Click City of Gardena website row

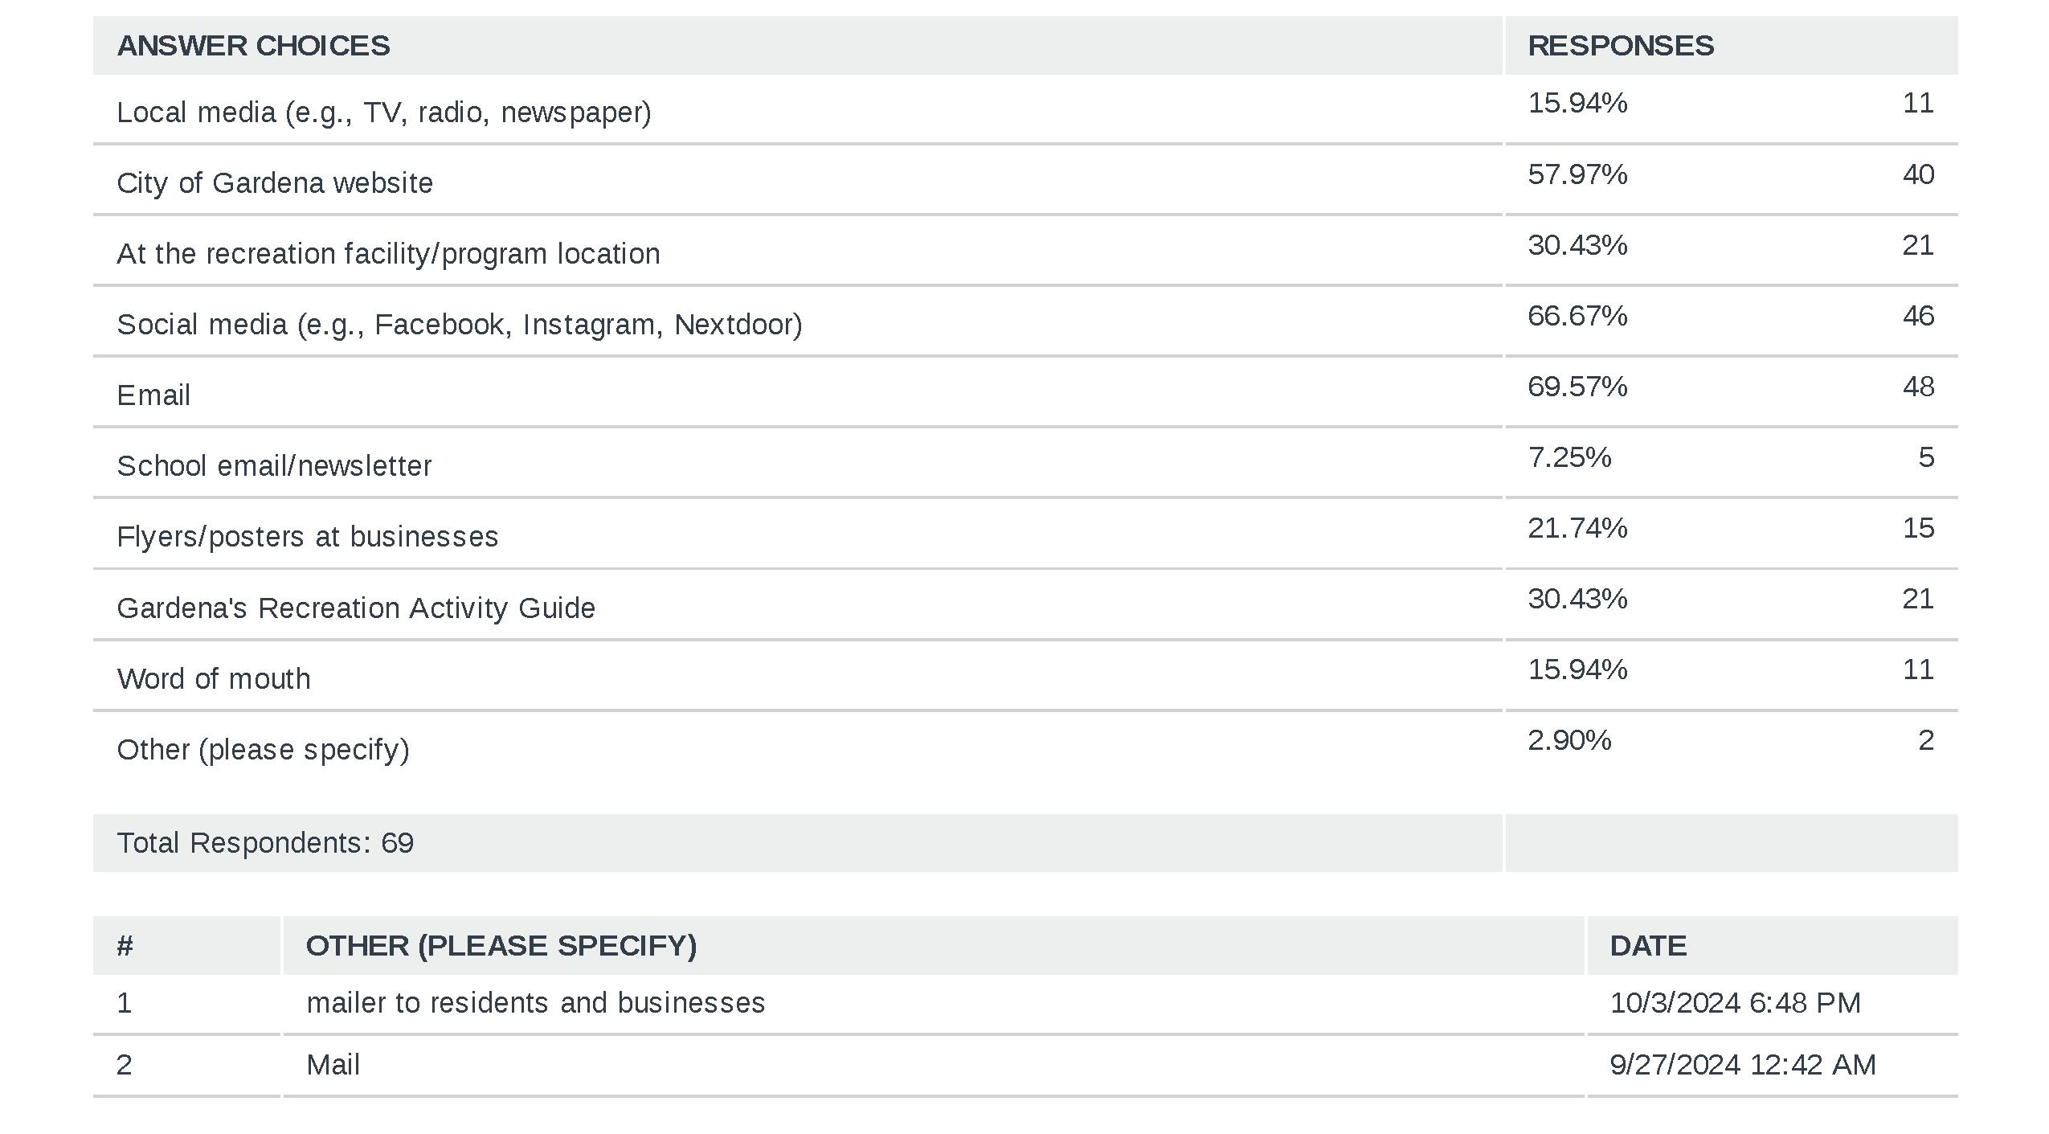tap(275, 183)
